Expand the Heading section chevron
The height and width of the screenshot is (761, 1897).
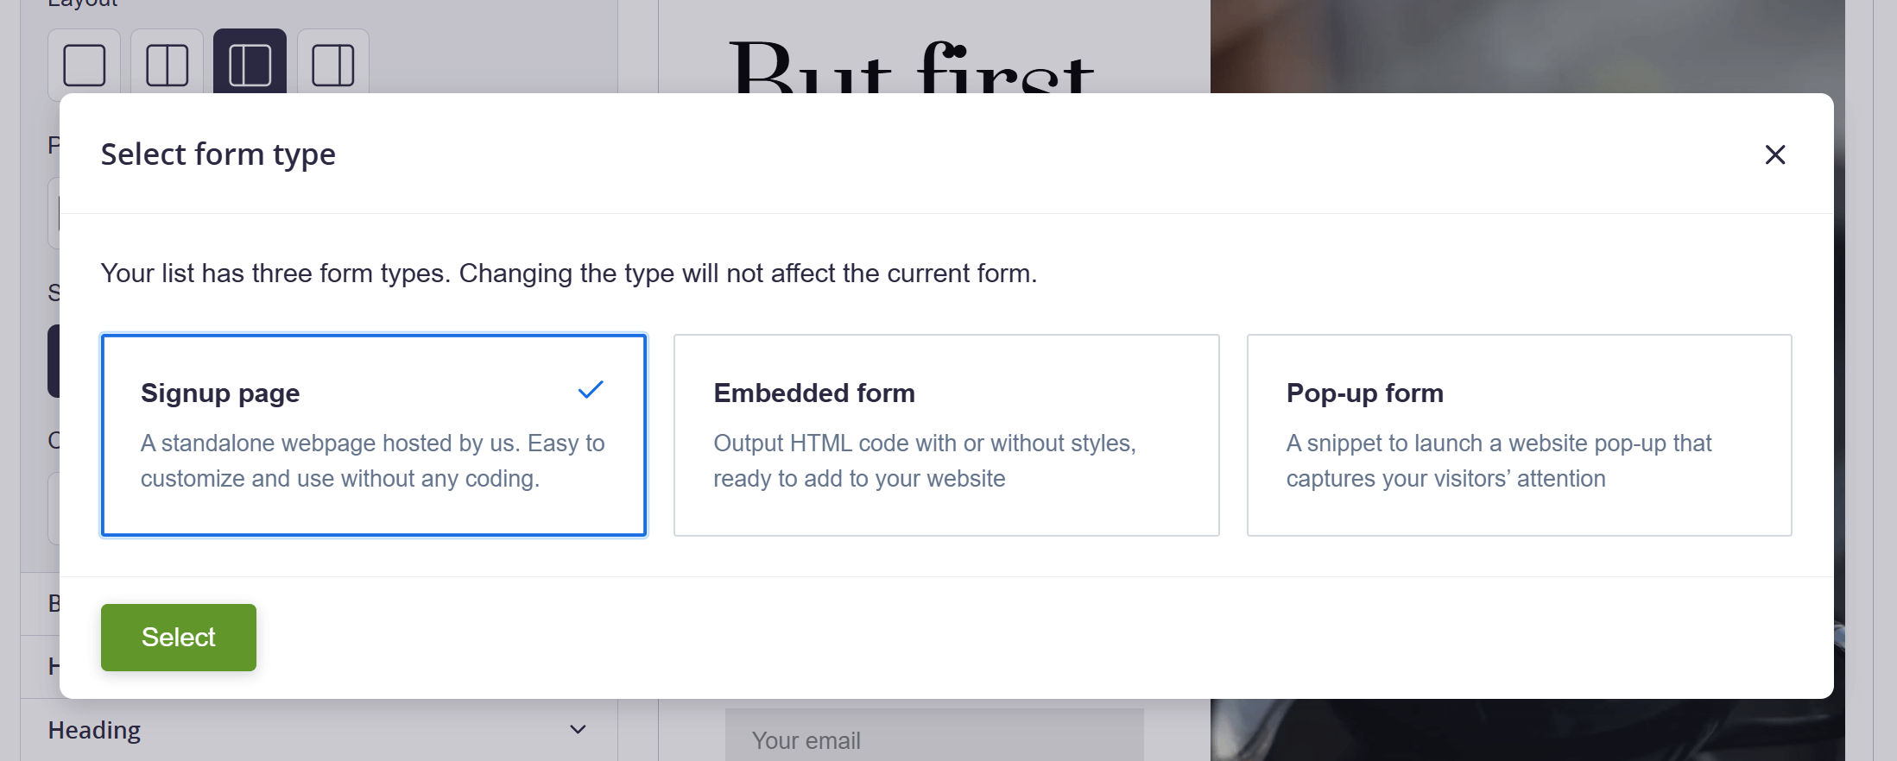578,730
